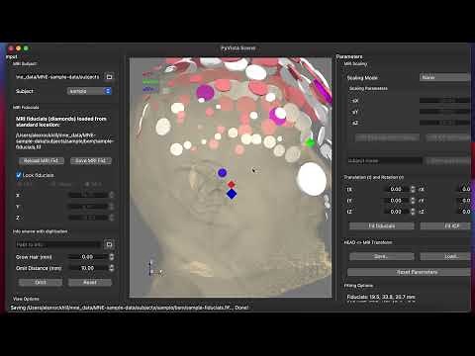Click the Omit button
Viewport: 475px width, 356px height.
(41, 282)
